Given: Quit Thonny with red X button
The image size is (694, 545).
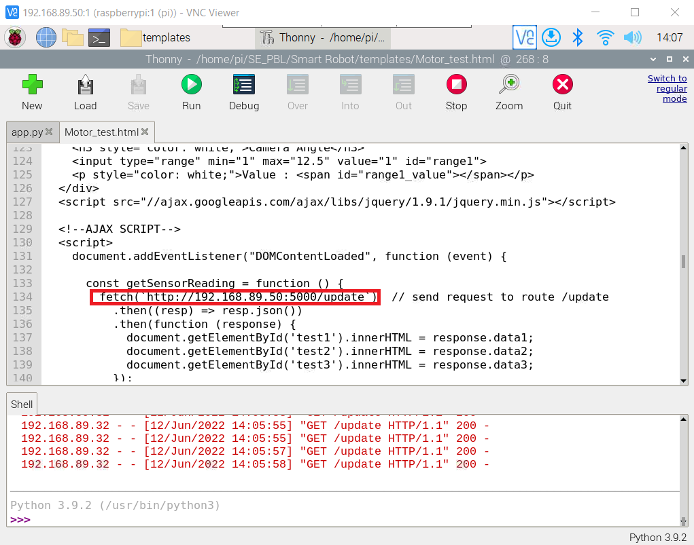Looking at the screenshot, I should (x=562, y=92).
